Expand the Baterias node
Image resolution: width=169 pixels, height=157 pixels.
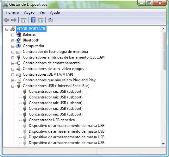[x=13, y=35]
